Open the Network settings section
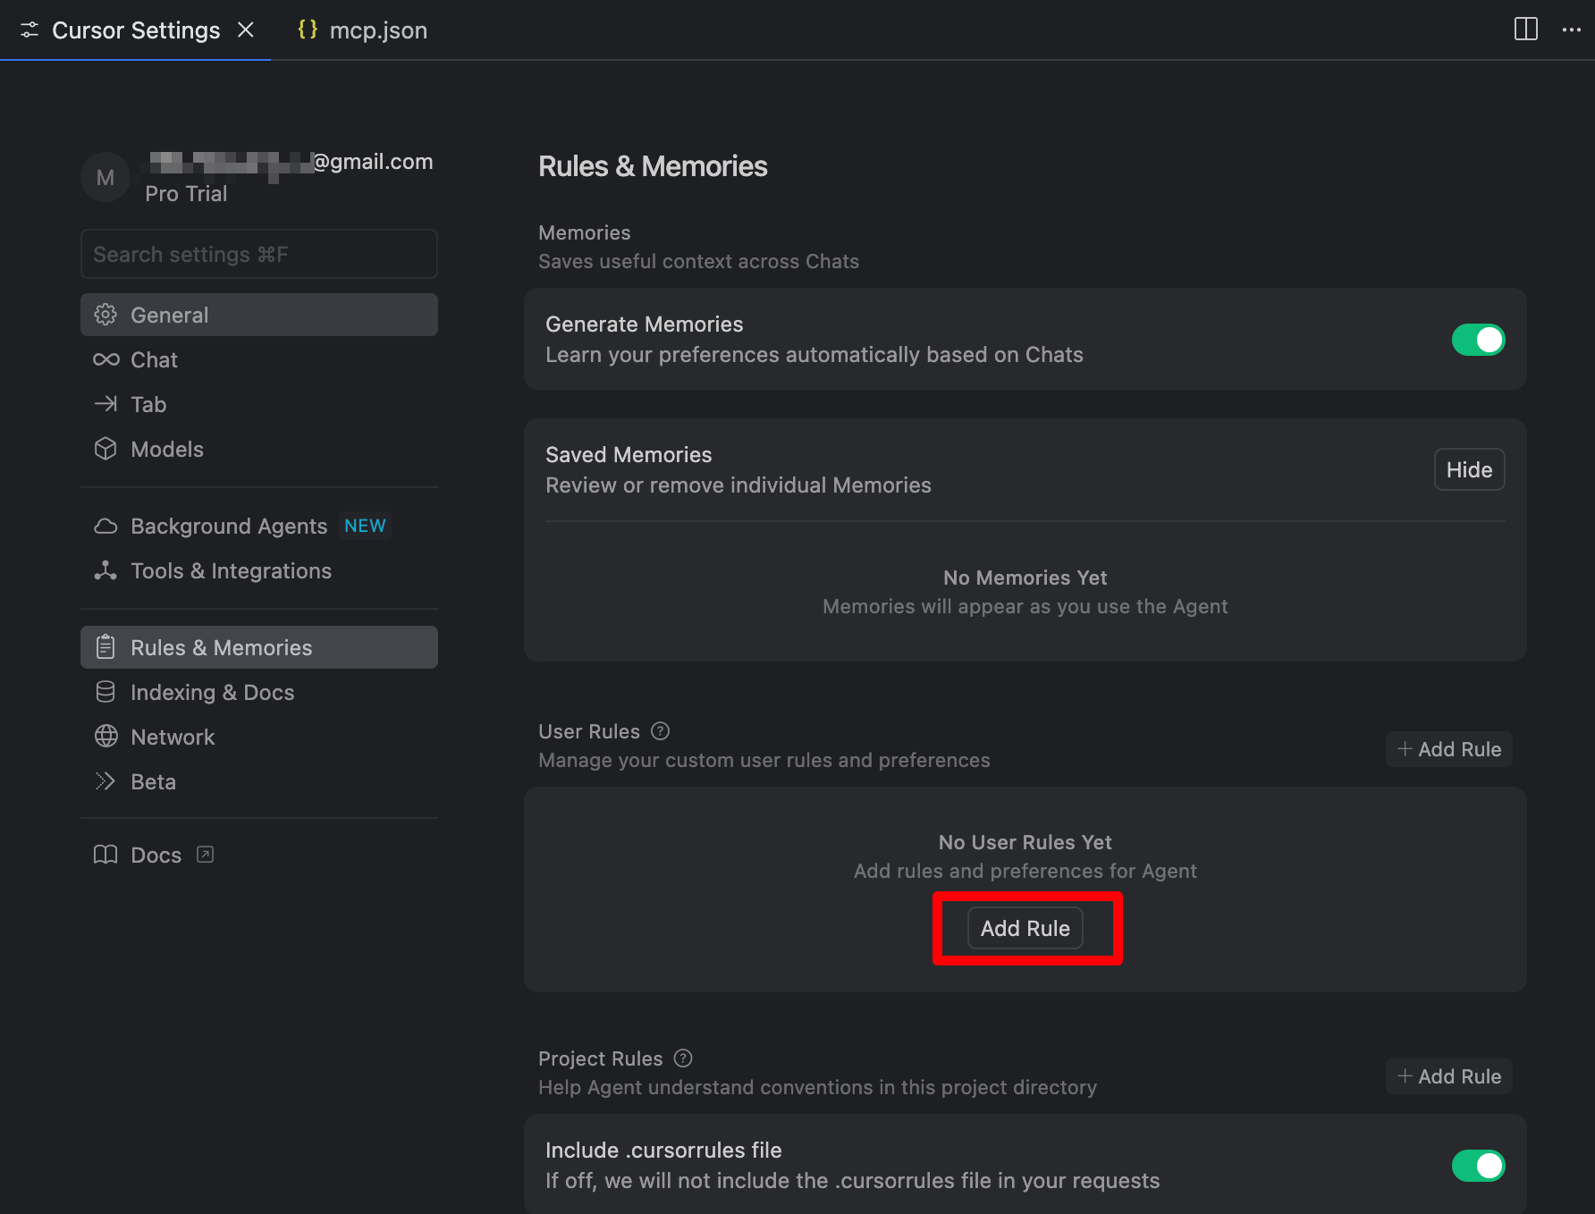This screenshot has width=1595, height=1214. (x=259, y=737)
